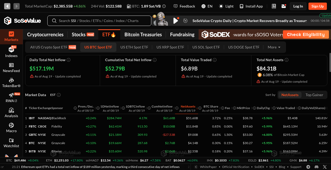The height and width of the screenshot is (170, 331).
Task: Open the GBTC ticker row
Action: pos(176,135)
